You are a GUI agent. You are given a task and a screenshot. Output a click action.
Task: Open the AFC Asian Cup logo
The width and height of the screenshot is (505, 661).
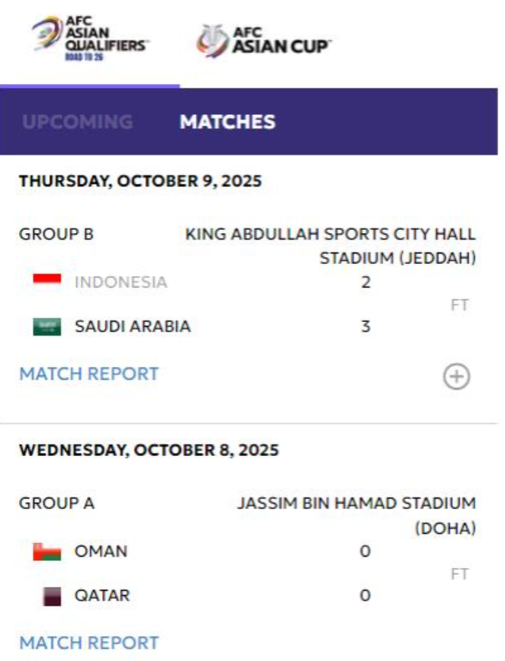264,41
